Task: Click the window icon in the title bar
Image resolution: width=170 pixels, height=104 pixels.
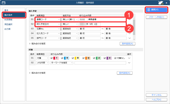Action: pos(3,3)
